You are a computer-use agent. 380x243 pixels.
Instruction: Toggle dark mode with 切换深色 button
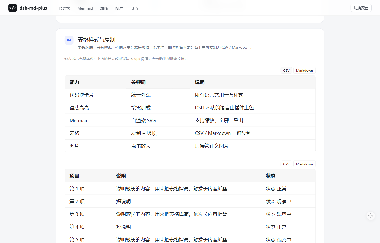(361, 8)
